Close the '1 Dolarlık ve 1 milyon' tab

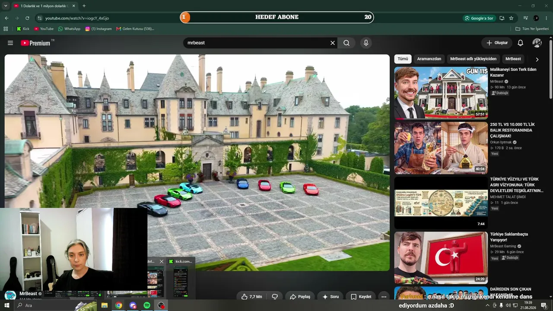pyautogui.click(x=73, y=6)
